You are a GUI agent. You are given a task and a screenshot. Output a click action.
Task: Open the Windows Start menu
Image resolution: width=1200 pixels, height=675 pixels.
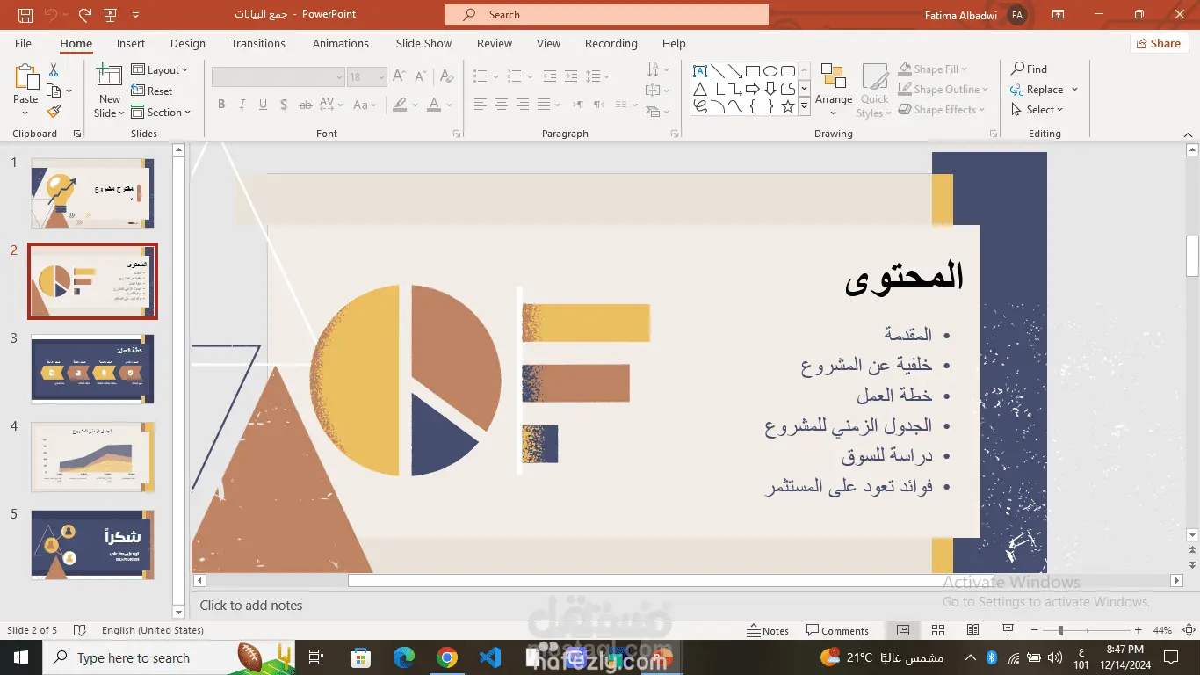pyautogui.click(x=21, y=657)
